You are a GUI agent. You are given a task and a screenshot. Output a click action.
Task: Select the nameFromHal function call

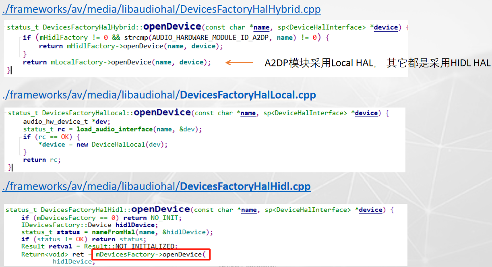tap(114, 232)
